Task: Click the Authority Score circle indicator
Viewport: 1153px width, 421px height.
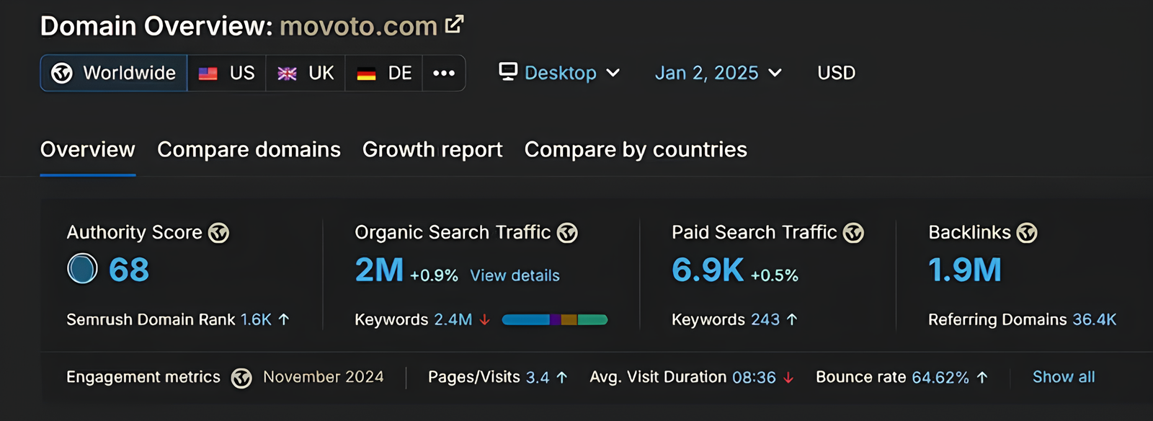Action: pos(82,269)
